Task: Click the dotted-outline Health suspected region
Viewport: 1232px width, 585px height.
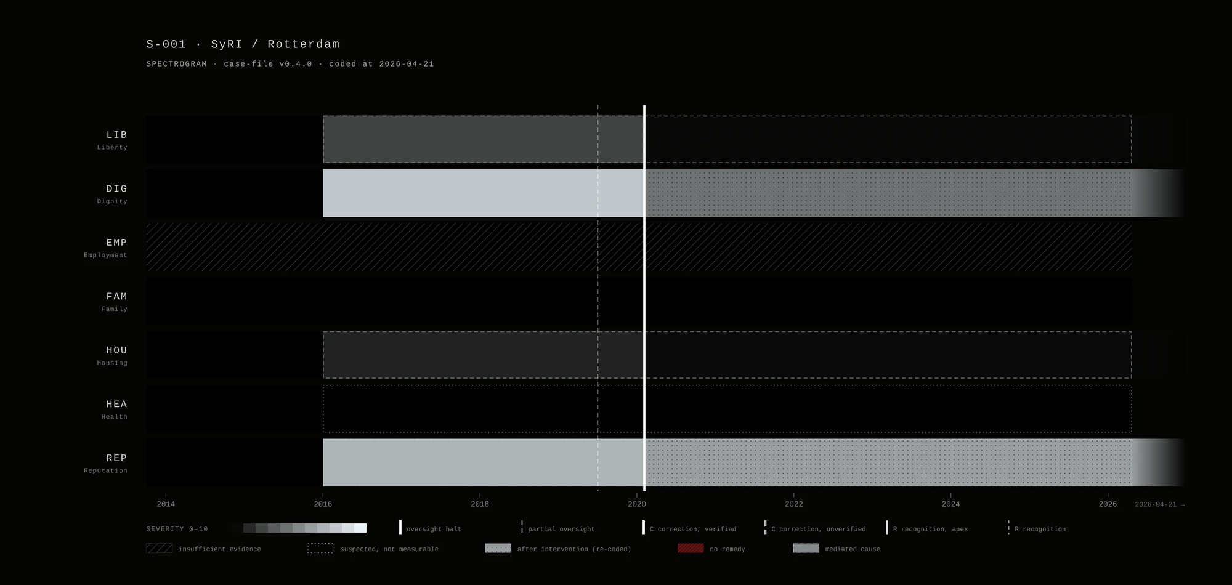Action: coord(727,409)
